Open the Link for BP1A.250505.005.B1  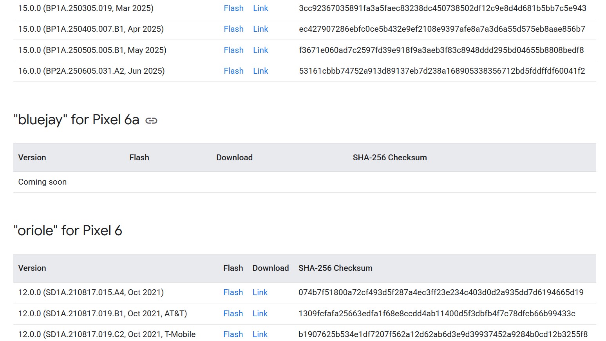click(260, 50)
